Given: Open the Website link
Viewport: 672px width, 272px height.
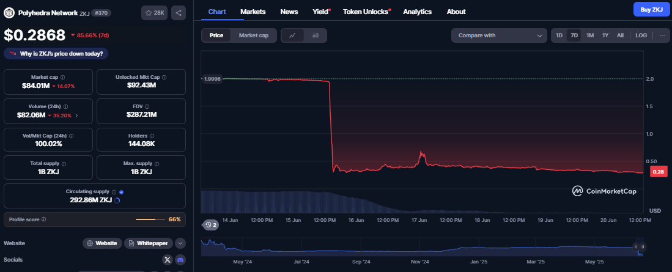Looking at the screenshot, I should pyautogui.click(x=102, y=243).
